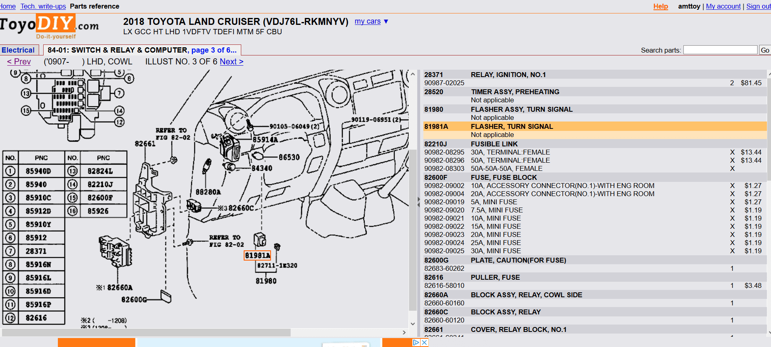The height and width of the screenshot is (347, 771).
Task: Select the 84-01 Switch & Relay & Computer tab
Action: (x=142, y=50)
